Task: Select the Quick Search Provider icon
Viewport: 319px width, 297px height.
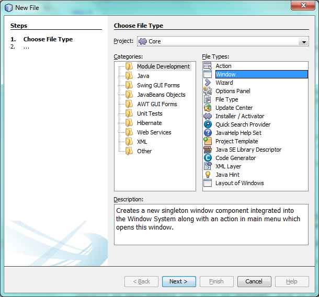Action: [x=207, y=124]
